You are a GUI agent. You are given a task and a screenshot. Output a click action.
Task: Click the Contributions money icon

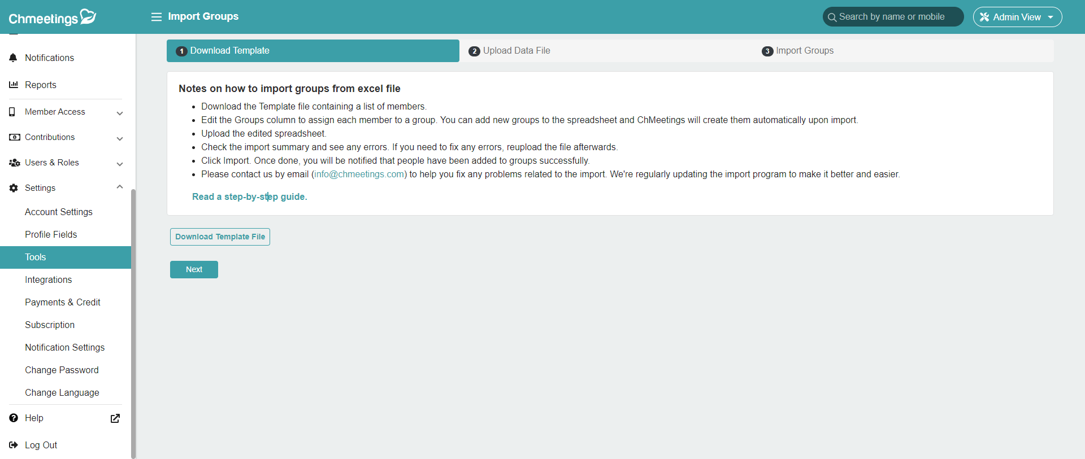[x=15, y=137]
